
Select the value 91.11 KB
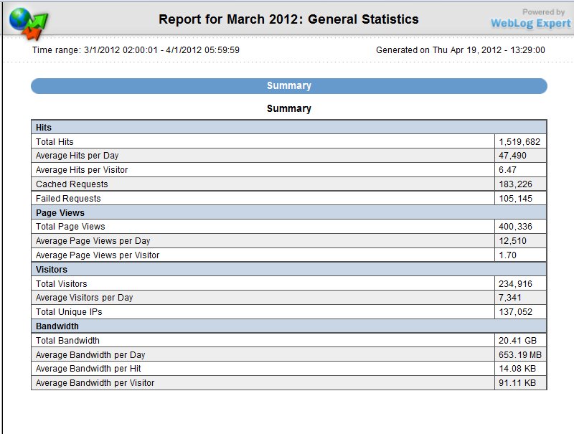(517, 383)
